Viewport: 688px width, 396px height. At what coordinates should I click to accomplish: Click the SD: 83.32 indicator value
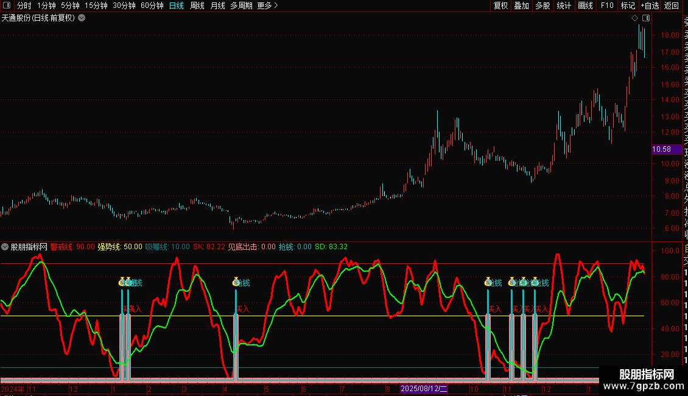pos(331,247)
